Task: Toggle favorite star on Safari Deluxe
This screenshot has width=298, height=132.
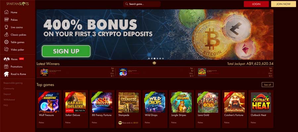Action: (x=84, y=94)
